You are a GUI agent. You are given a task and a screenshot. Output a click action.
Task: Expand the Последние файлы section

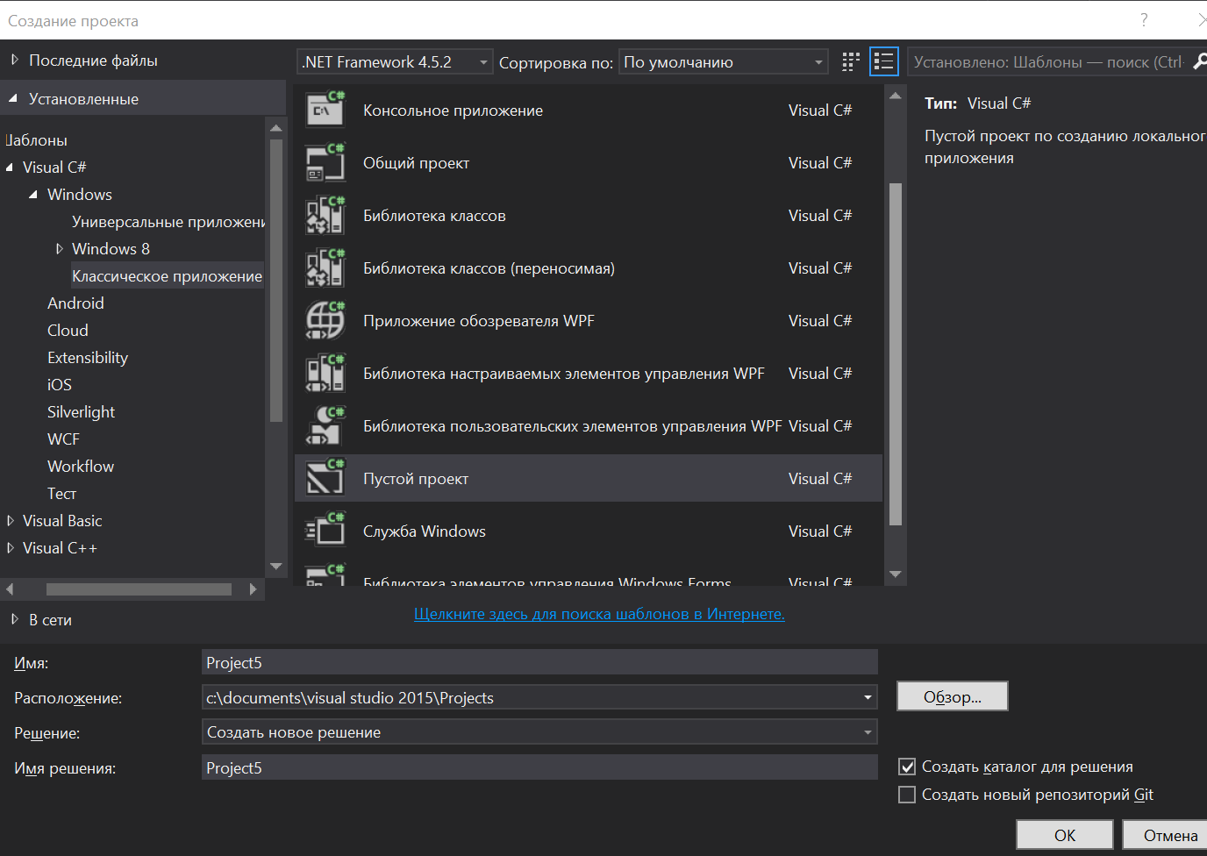coord(15,60)
